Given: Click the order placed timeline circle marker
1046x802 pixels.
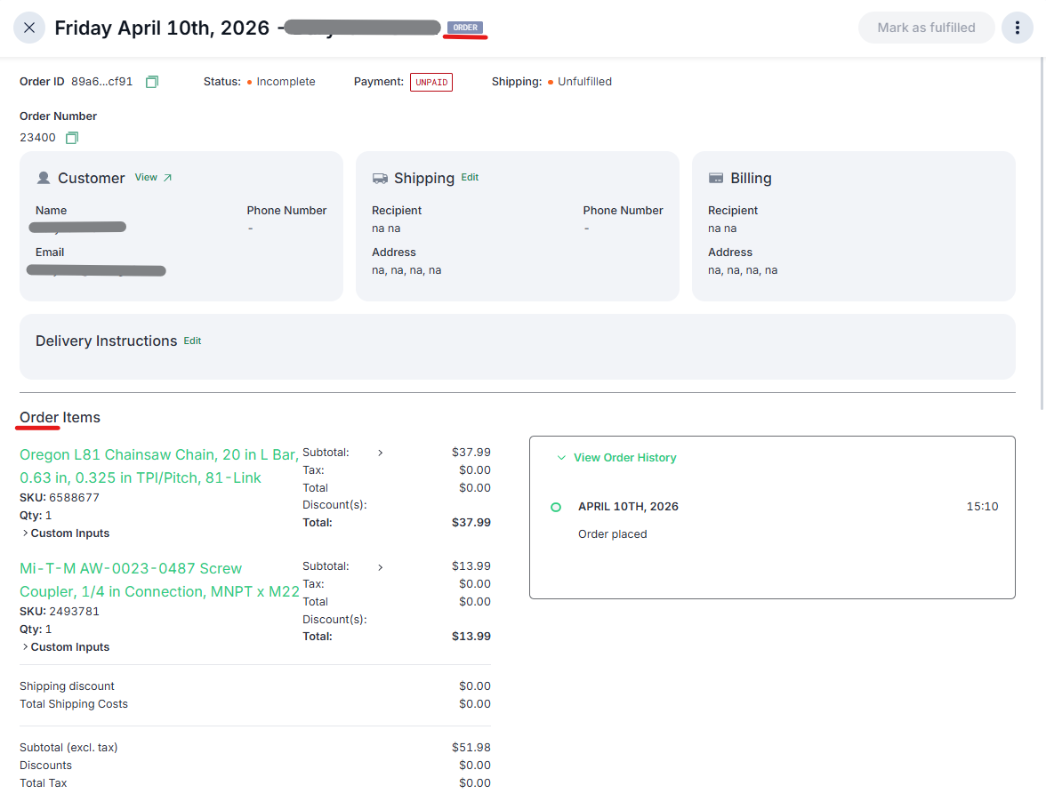Looking at the screenshot, I should tap(556, 507).
